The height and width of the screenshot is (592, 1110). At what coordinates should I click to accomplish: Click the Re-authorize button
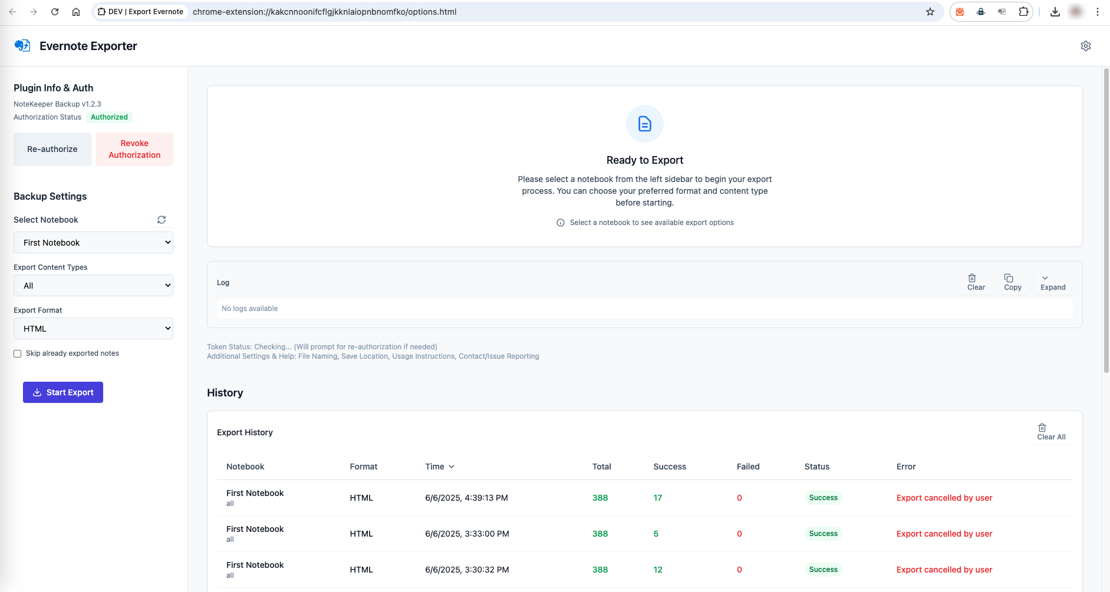pyautogui.click(x=52, y=149)
